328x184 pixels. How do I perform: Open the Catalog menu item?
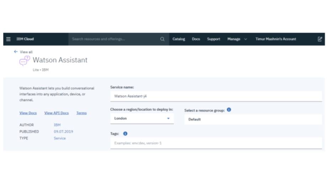[179, 39]
